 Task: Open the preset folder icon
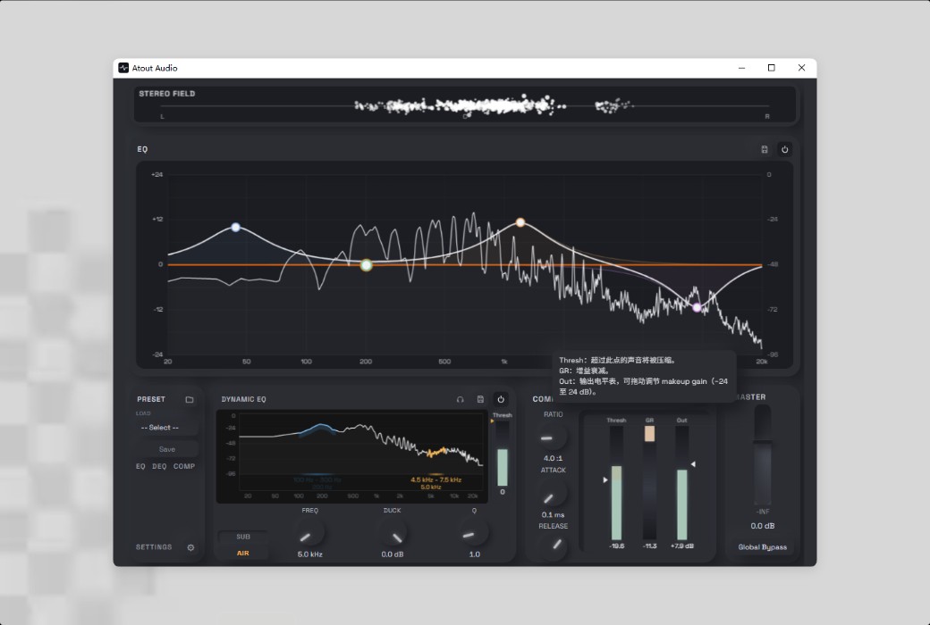pos(190,399)
